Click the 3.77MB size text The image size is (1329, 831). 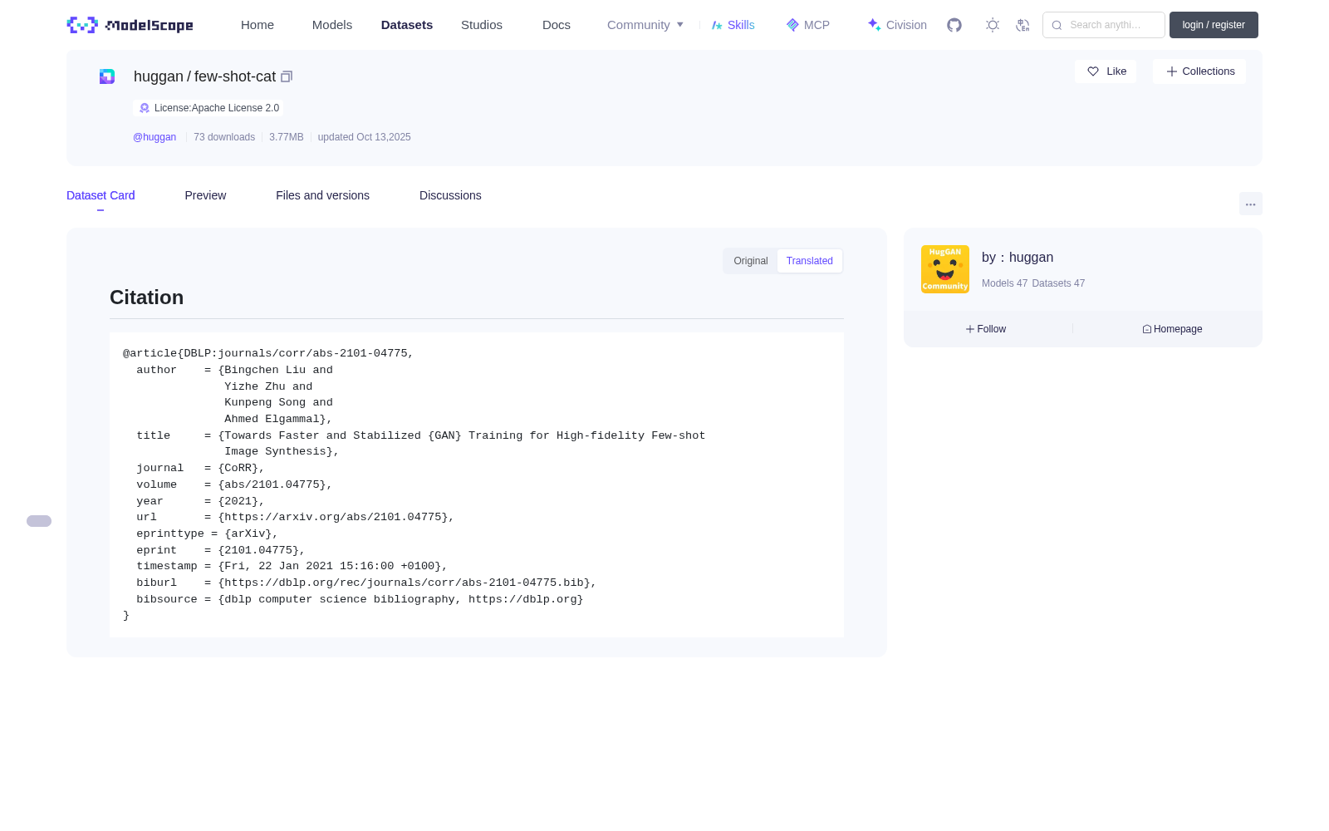coord(287,137)
